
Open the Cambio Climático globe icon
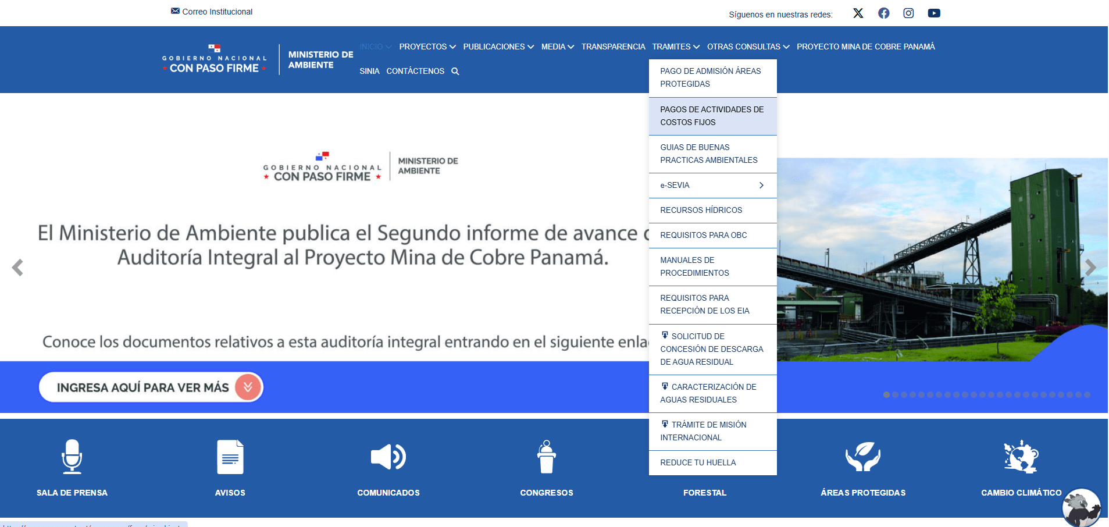[x=1021, y=457]
